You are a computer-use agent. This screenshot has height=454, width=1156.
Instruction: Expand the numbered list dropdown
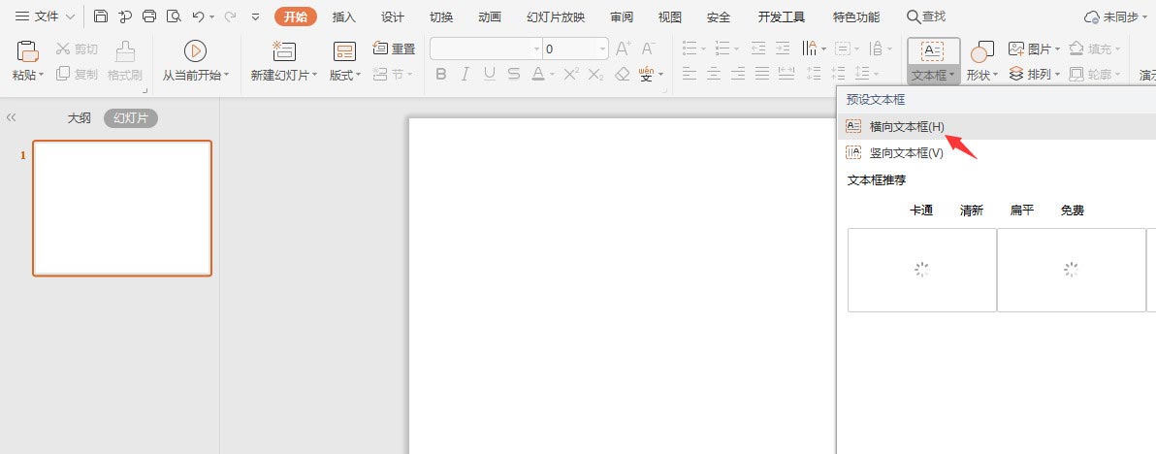(736, 49)
